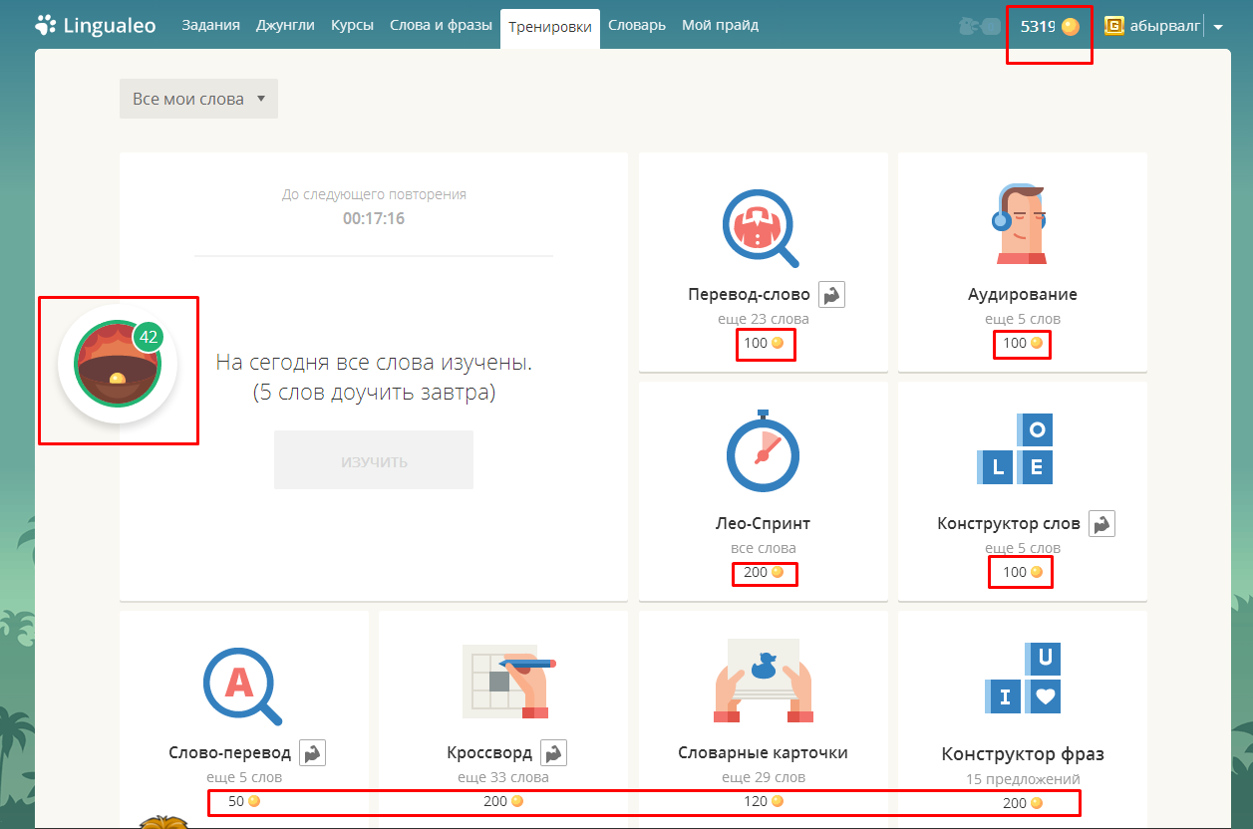Click the strength icon beside Перевод-слово

coord(832,294)
